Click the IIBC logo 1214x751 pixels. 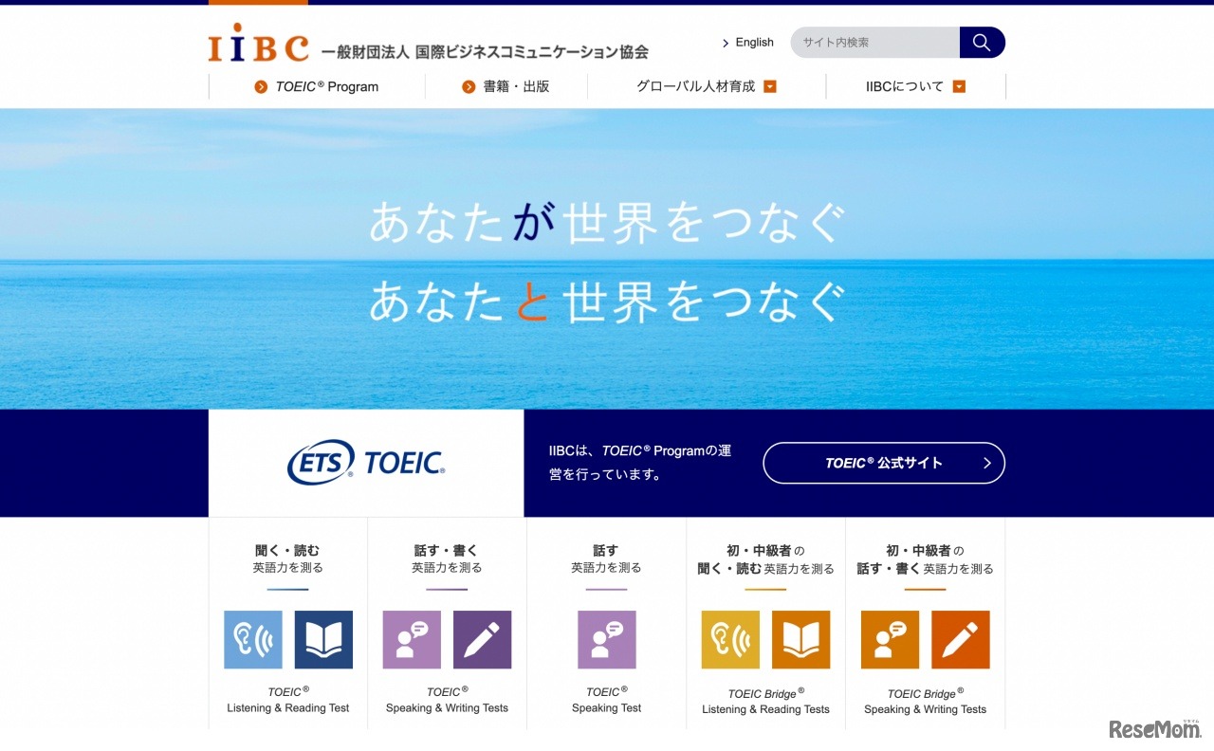257,42
